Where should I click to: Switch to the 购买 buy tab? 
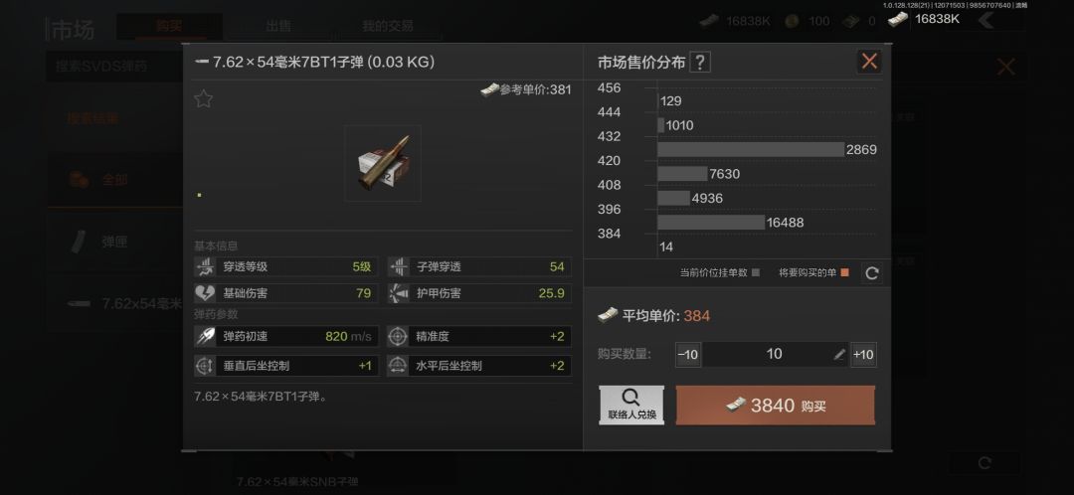click(169, 27)
